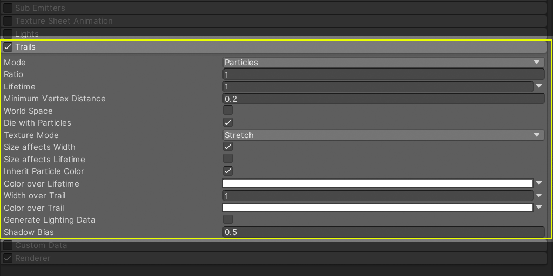Disable the Trails module checkbox

8,47
